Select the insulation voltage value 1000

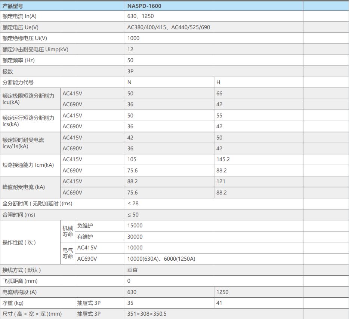[x=133, y=38]
